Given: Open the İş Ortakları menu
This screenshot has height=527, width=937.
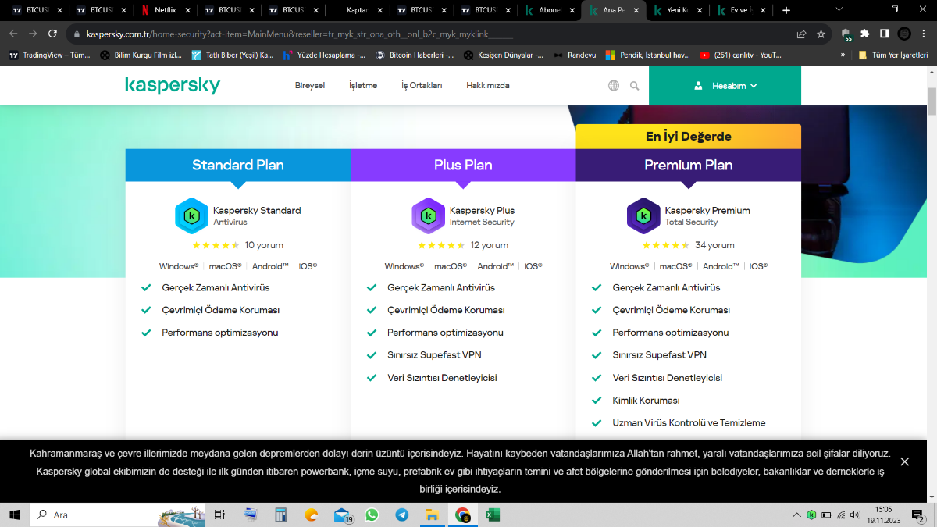Looking at the screenshot, I should [422, 86].
